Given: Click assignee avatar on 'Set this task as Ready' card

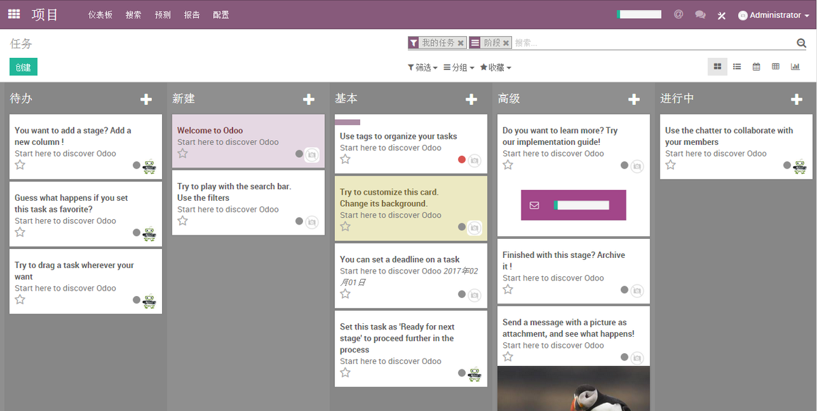Looking at the screenshot, I should coord(475,374).
